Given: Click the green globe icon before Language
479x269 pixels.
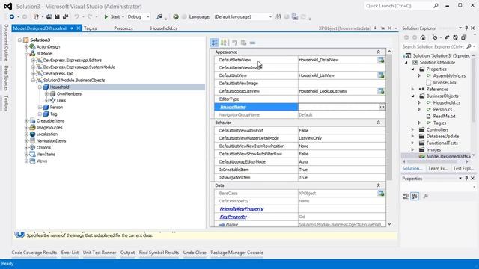Looking at the screenshot, I should click(x=176, y=16).
